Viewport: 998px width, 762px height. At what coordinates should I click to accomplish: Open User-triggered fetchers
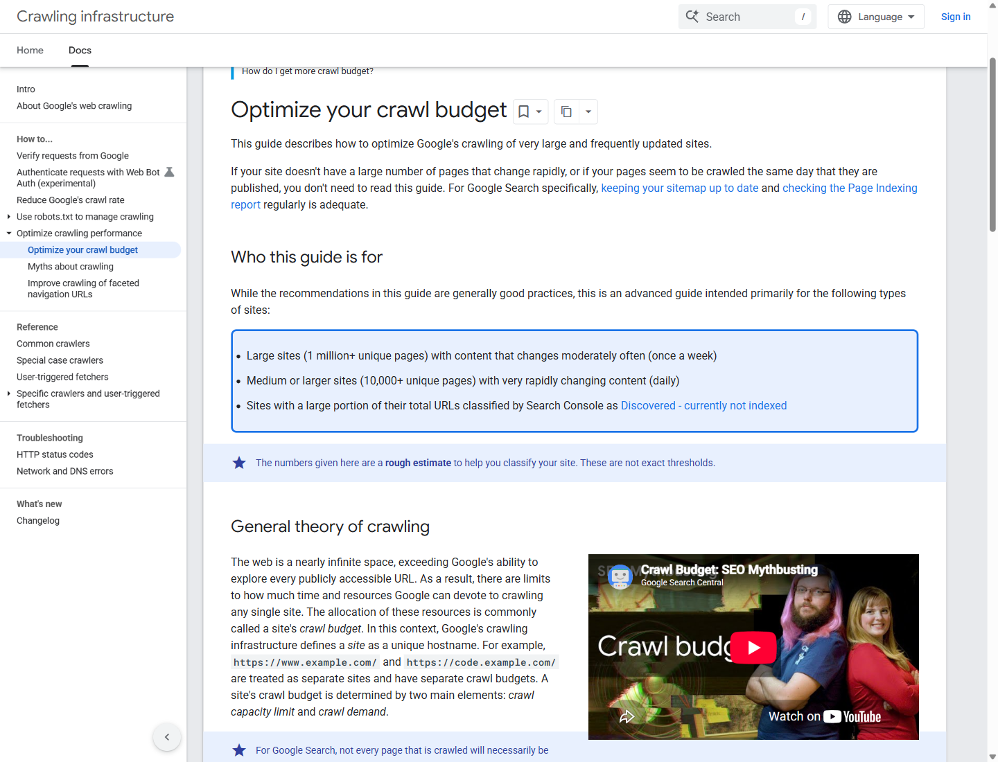click(x=62, y=377)
